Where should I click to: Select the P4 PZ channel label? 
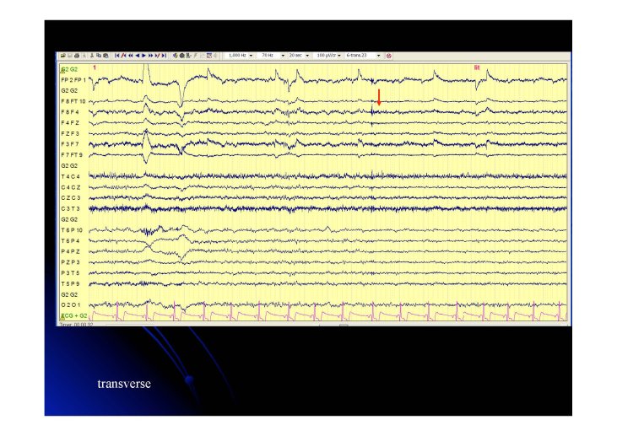tap(70, 251)
